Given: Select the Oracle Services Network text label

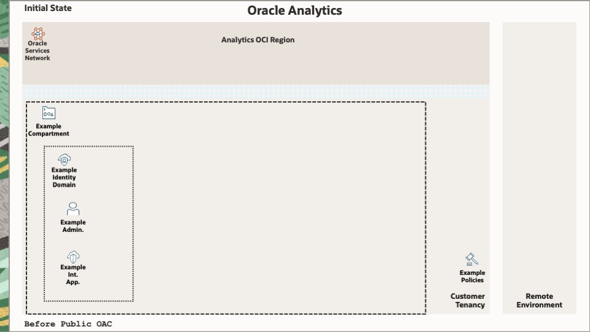Looking at the screenshot, I should click(37, 51).
